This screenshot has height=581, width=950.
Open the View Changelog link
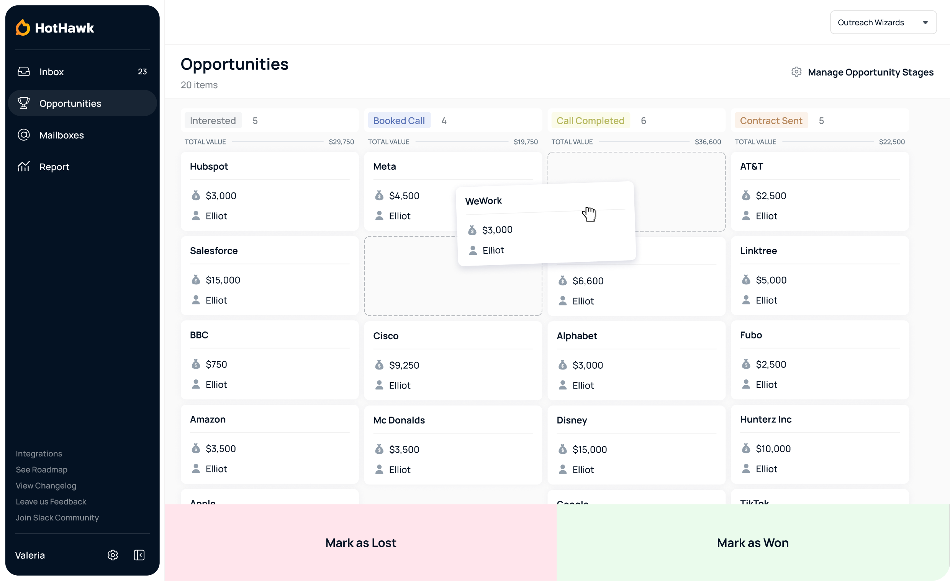[x=46, y=486]
